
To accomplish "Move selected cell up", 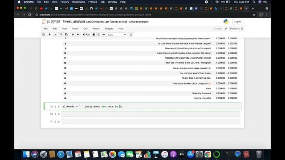I will (x=73, y=35).
